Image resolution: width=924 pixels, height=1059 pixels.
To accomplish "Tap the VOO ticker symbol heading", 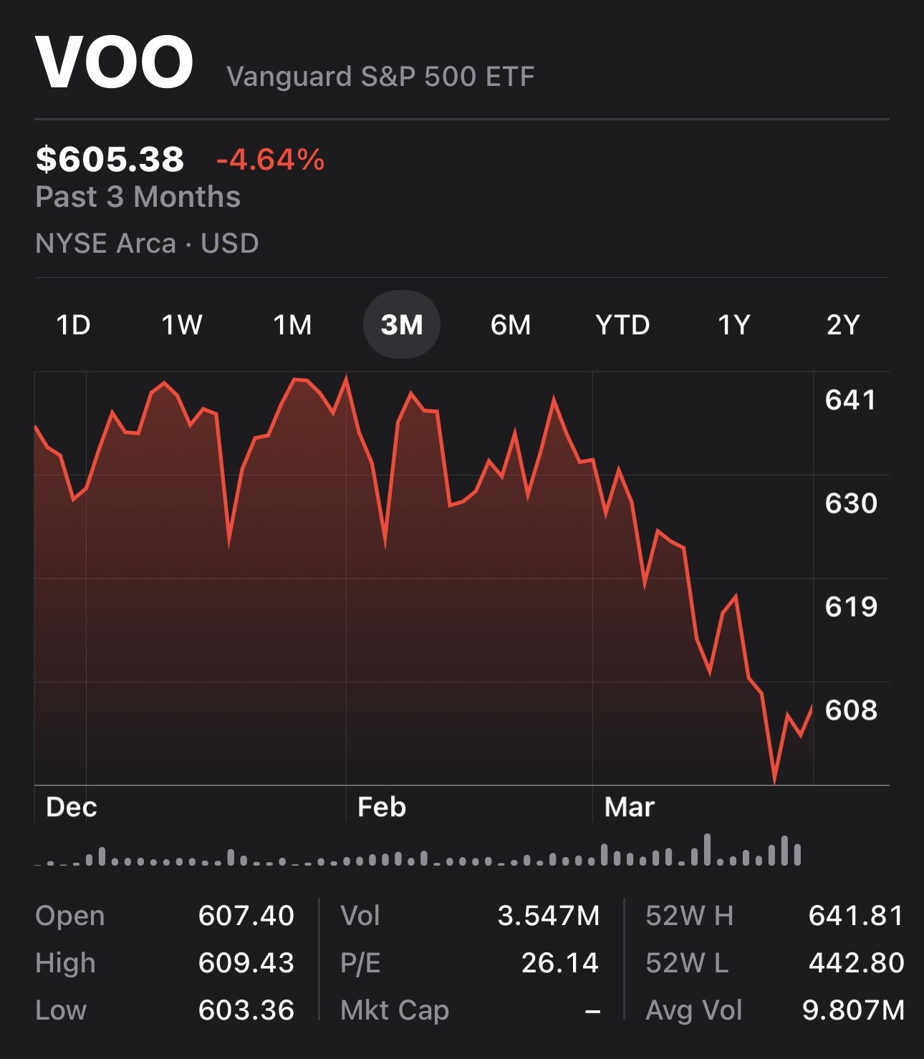I will pos(115,63).
